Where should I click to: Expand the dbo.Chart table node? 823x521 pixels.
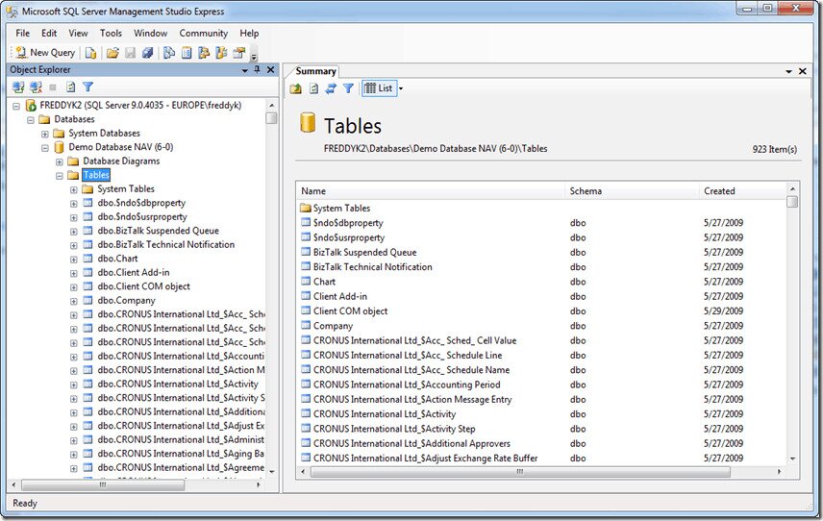coord(73,260)
